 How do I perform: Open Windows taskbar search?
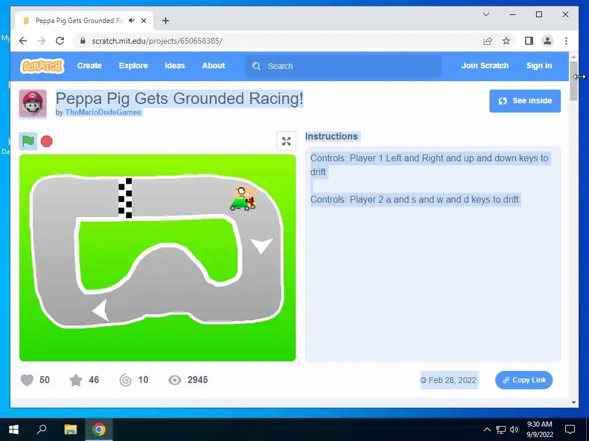41,430
